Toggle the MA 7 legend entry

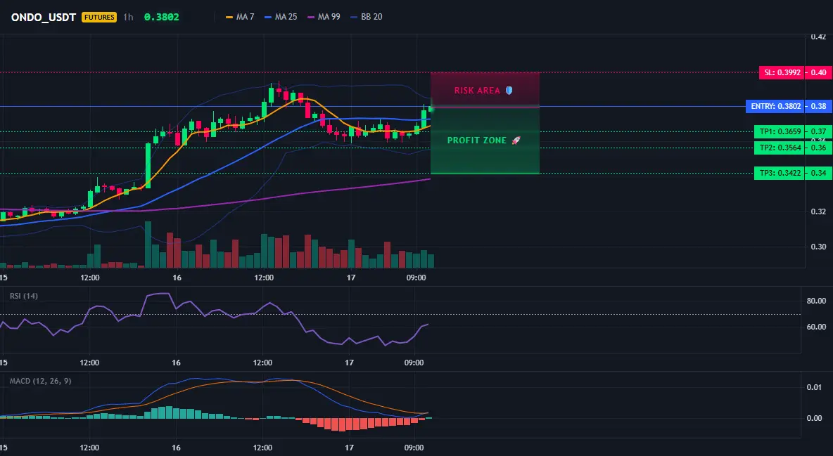240,17
